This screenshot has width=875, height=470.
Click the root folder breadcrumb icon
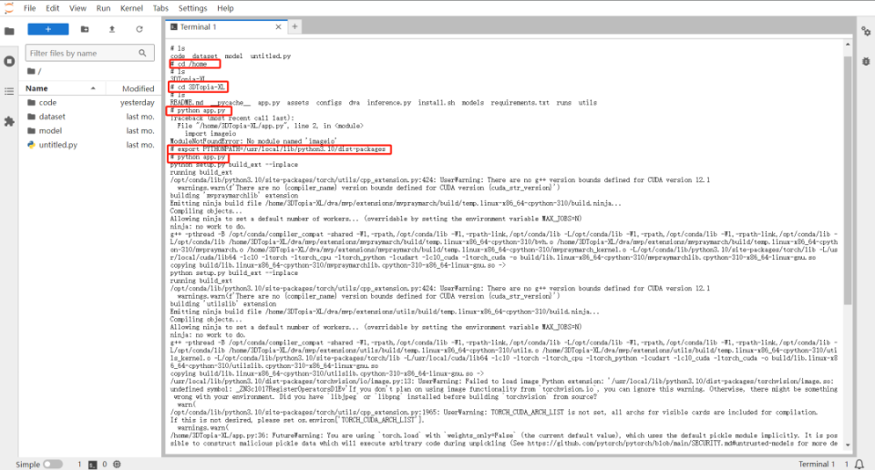click(31, 71)
